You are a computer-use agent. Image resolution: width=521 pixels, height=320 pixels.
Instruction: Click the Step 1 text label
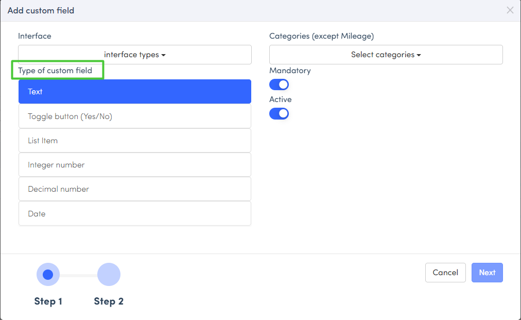coord(48,301)
